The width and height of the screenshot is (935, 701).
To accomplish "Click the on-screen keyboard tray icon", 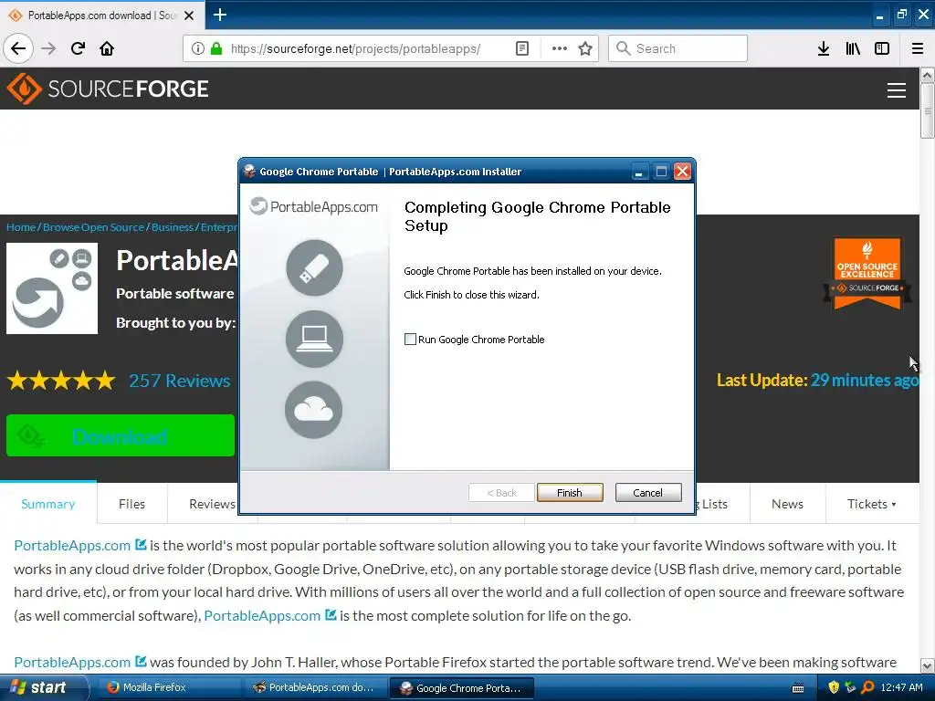I will 798,688.
